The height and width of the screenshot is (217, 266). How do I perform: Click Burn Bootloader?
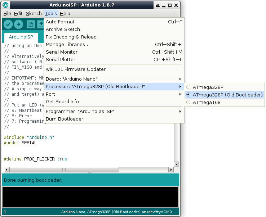[x=114, y=119]
